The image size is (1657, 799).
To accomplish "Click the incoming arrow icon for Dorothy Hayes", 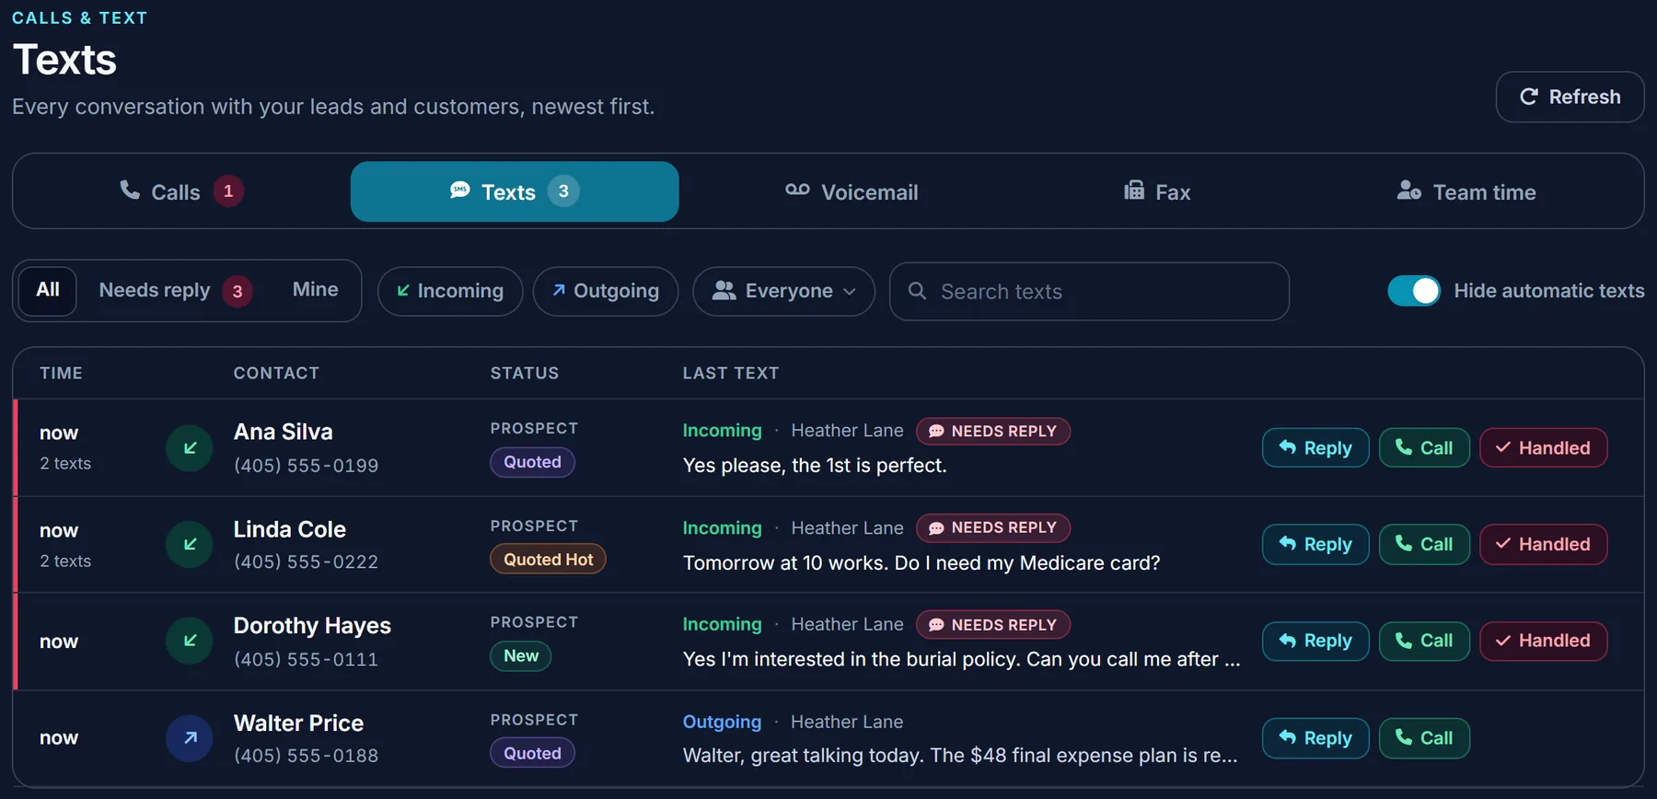I will pos(190,641).
